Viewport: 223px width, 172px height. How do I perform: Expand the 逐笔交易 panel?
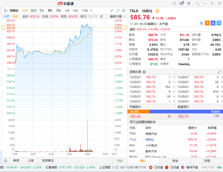click(219, 72)
